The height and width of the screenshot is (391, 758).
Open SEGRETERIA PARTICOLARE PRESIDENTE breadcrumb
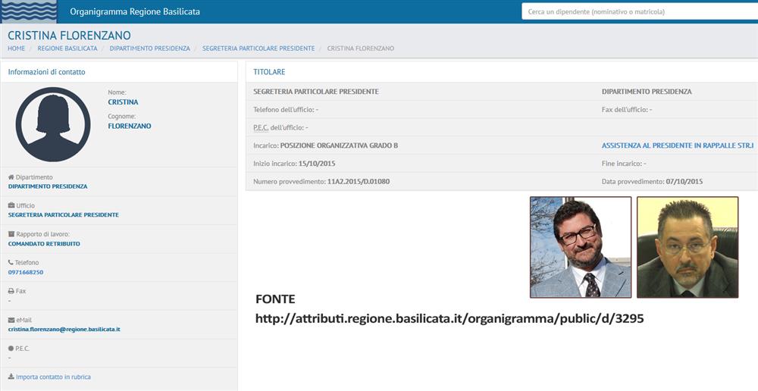(258, 48)
